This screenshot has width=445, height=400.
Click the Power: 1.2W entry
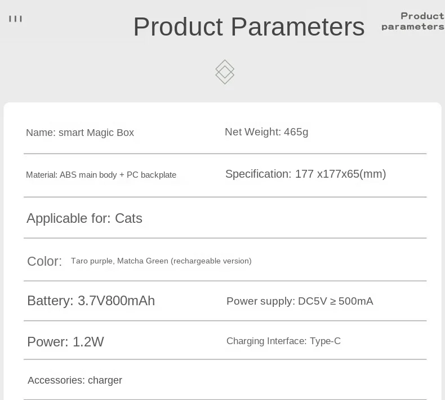(65, 342)
